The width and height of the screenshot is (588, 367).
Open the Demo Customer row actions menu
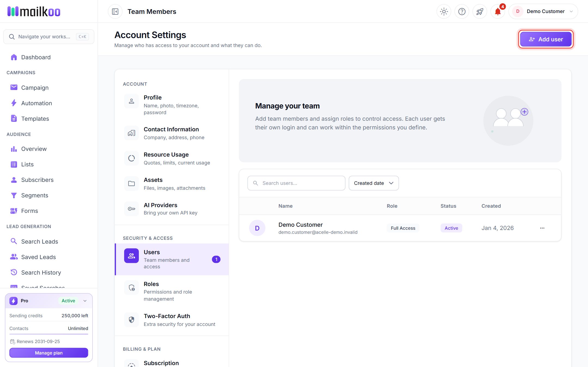pos(542,228)
